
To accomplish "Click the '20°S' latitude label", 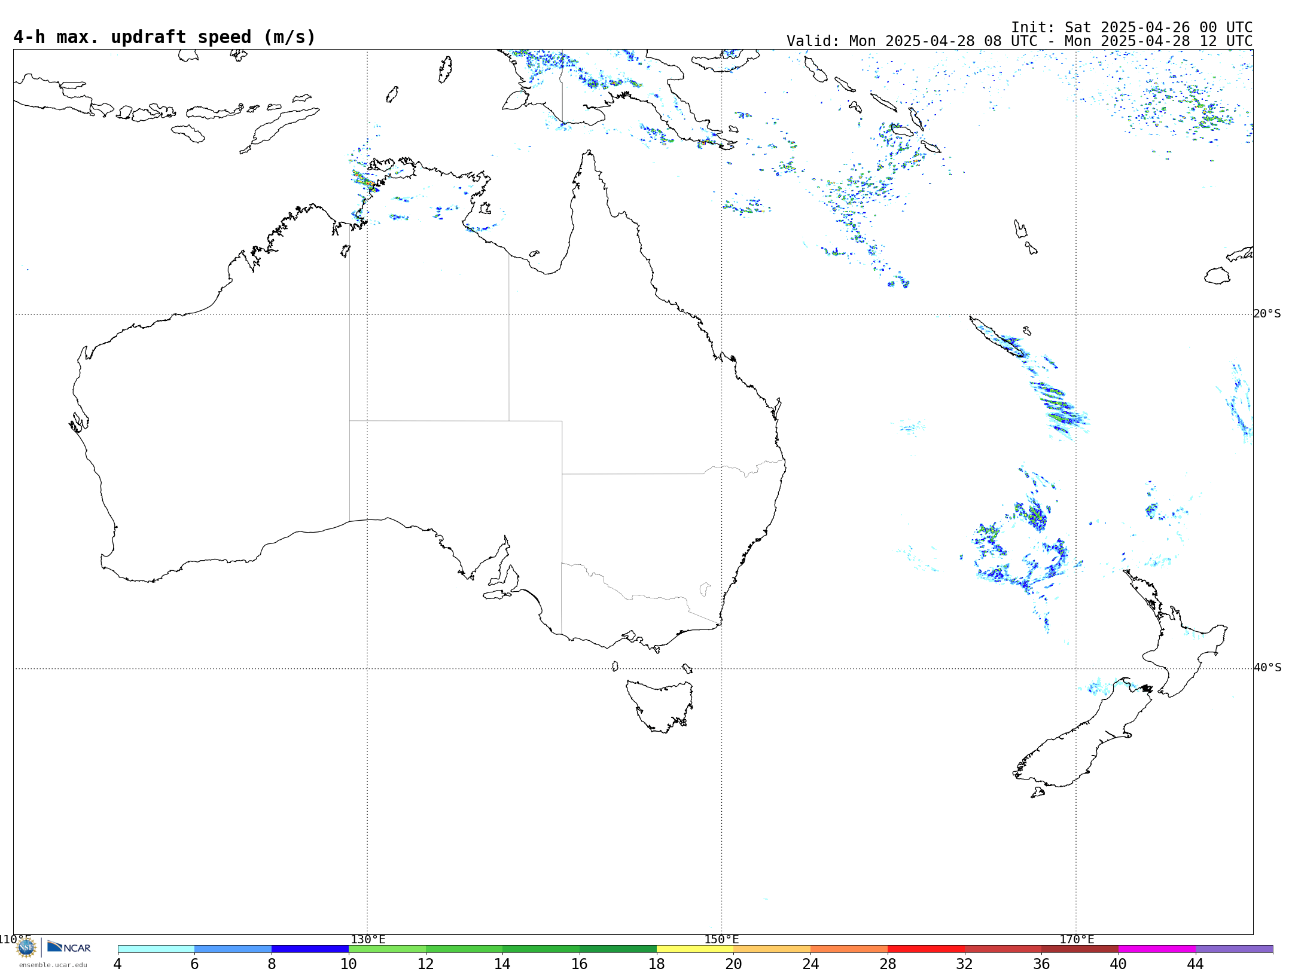I will 1267,314.
